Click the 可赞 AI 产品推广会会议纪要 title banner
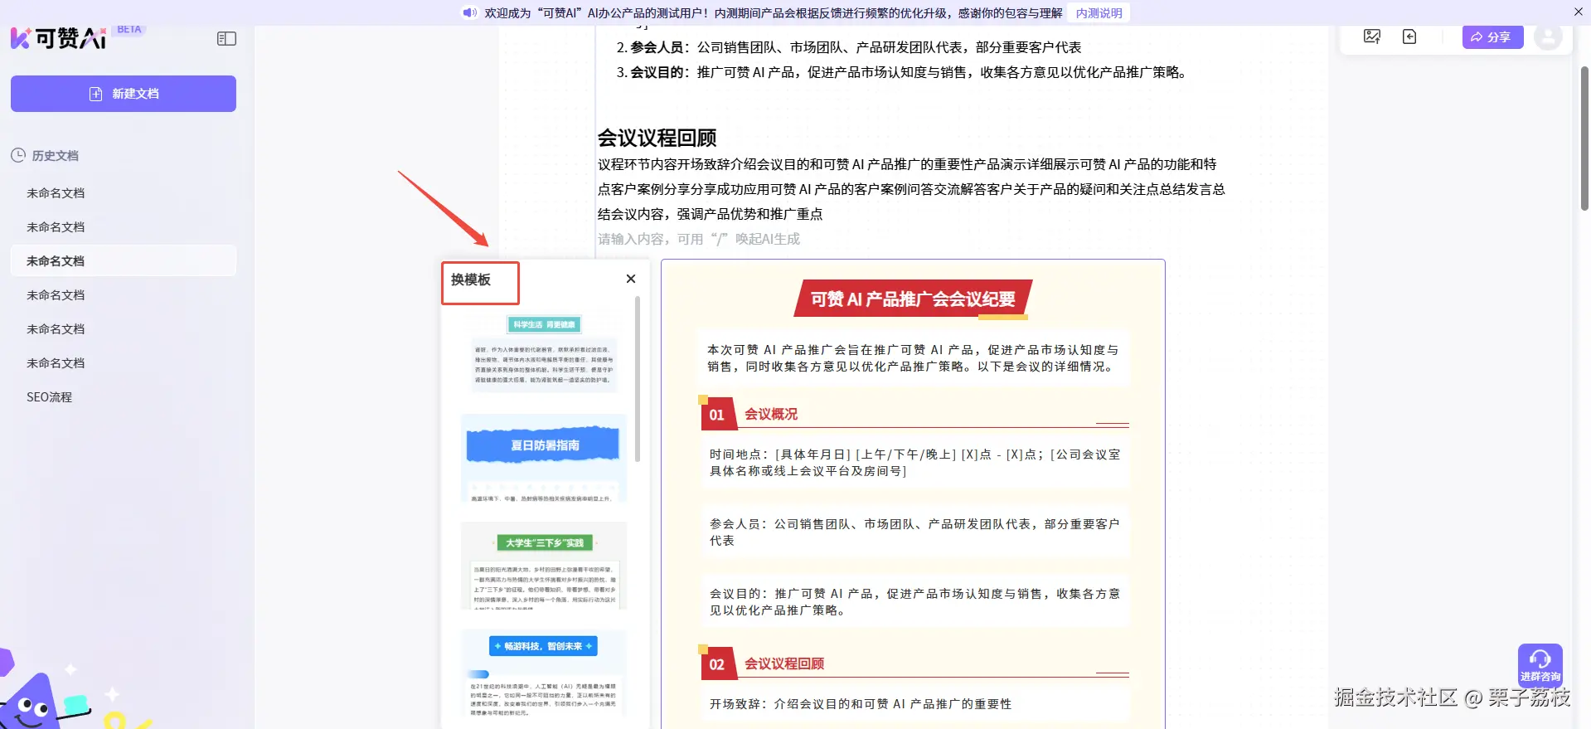Screen dimensions: 1591x729 [913, 299]
